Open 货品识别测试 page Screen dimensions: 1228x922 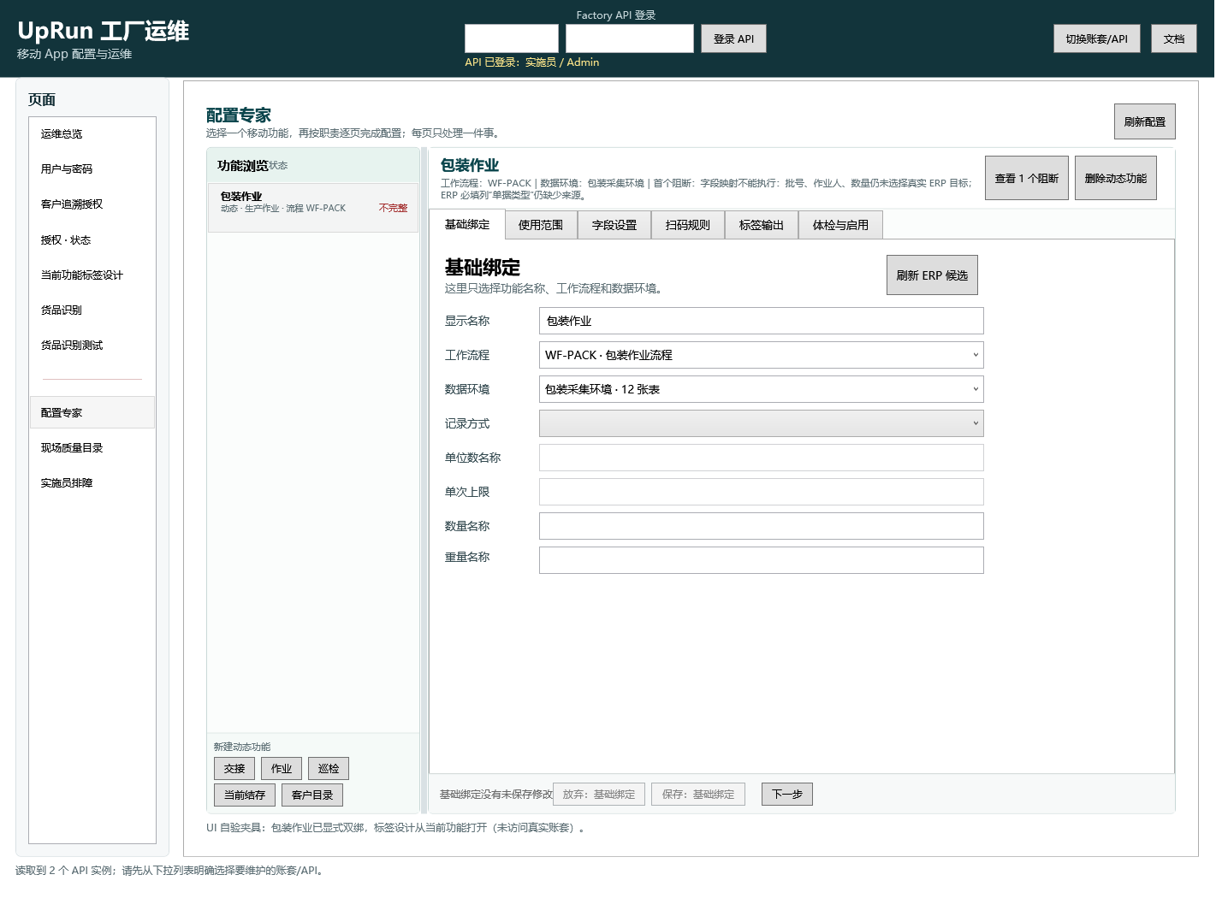tap(92, 346)
